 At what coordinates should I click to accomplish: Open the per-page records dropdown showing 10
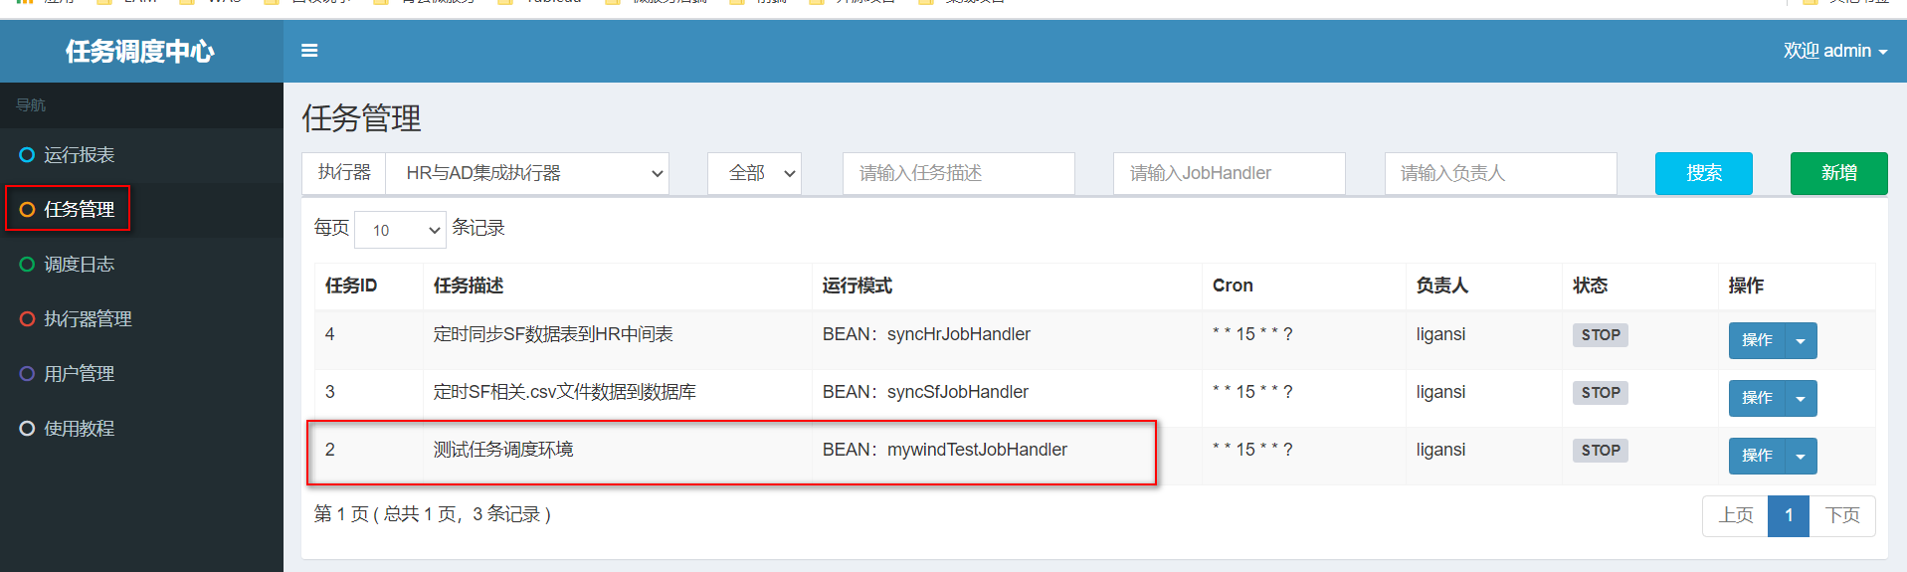click(x=400, y=230)
